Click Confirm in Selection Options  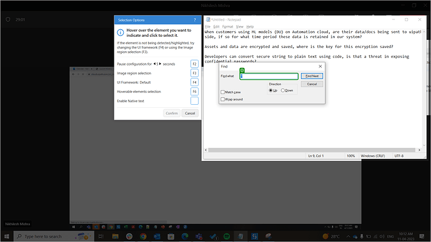pyautogui.click(x=172, y=114)
